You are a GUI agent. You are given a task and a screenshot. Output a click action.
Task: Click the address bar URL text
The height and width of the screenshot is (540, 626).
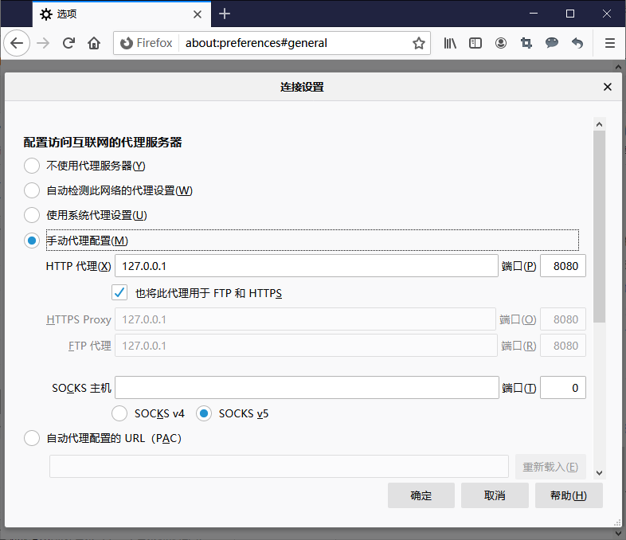tap(256, 43)
